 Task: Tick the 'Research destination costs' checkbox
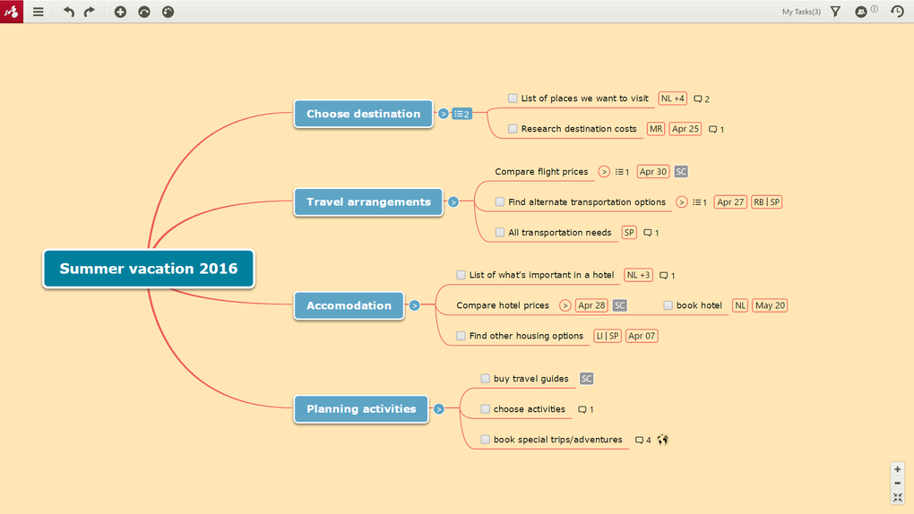(x=513, y=129)
